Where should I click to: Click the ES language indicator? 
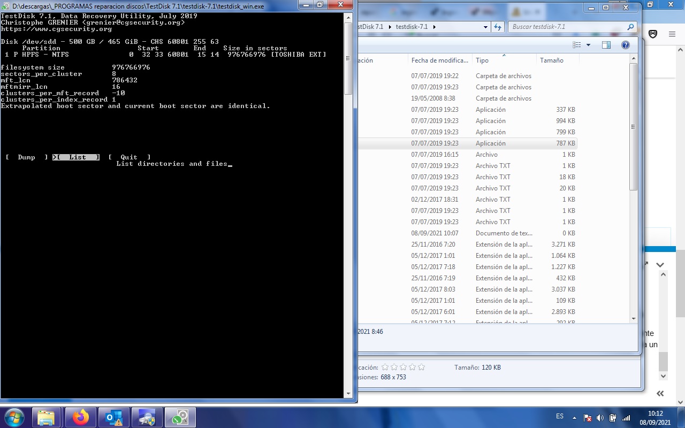coord(560,416)
